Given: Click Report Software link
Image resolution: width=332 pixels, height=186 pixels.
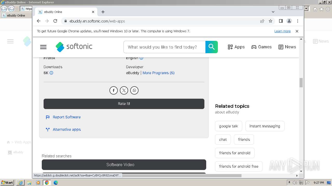Looking at the screenshot, I should click(x=67, y=117).
